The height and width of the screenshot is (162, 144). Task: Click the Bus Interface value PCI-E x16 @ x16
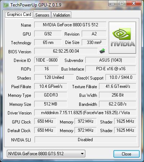pos(111,69)
